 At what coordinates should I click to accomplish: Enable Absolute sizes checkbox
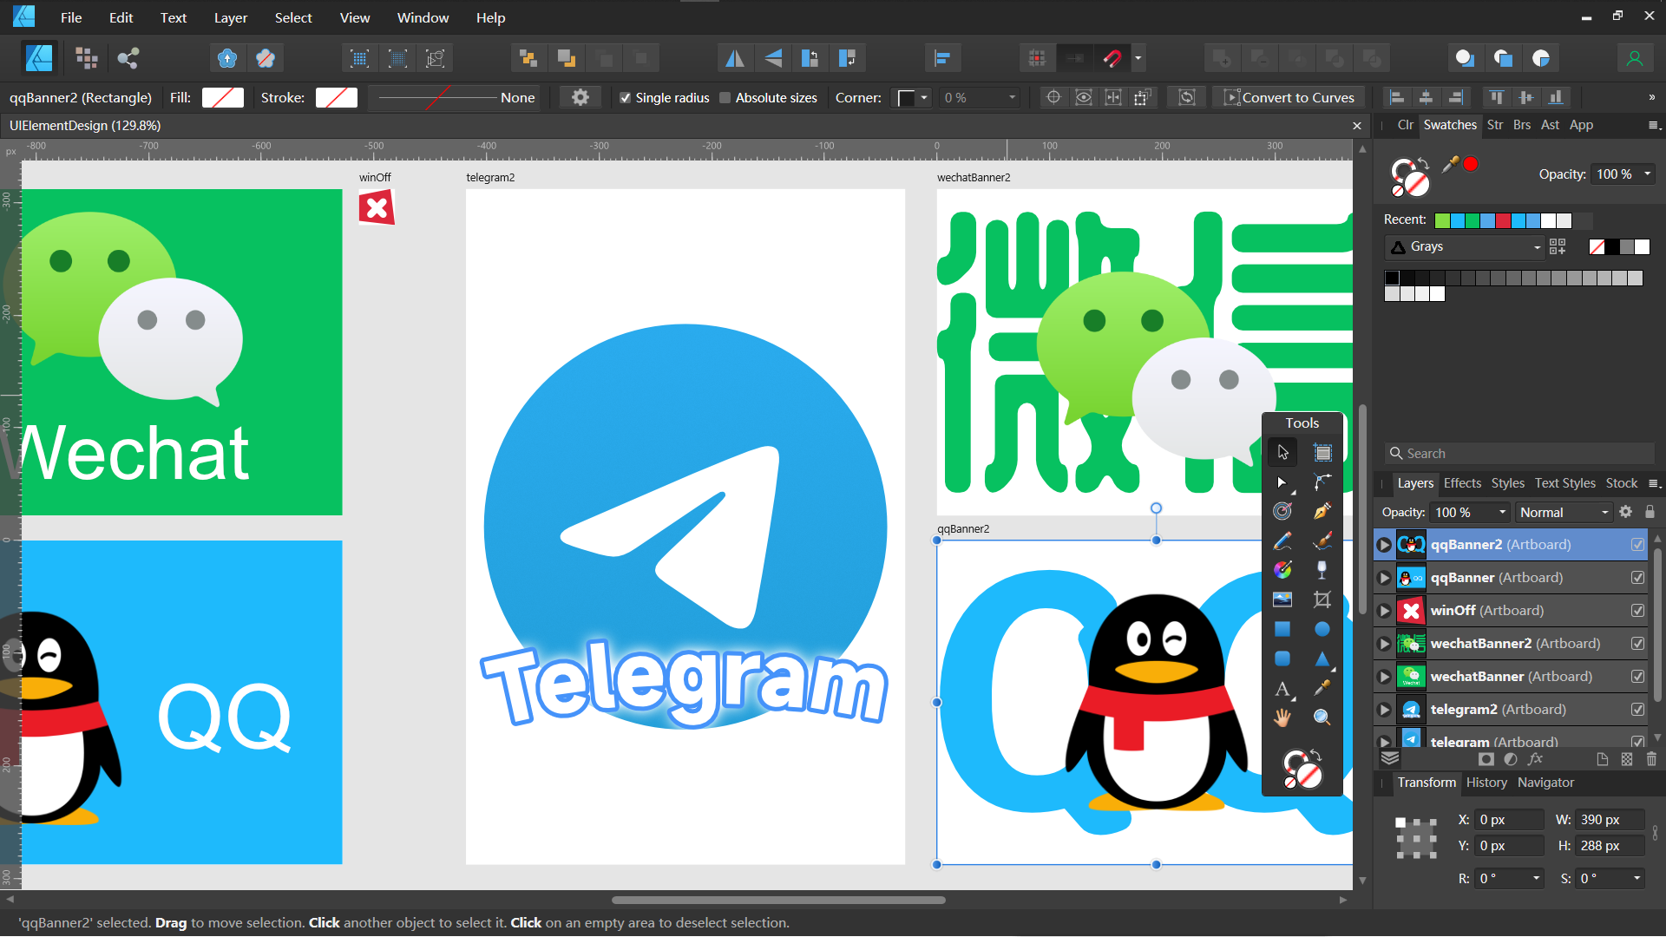(725, 98)
